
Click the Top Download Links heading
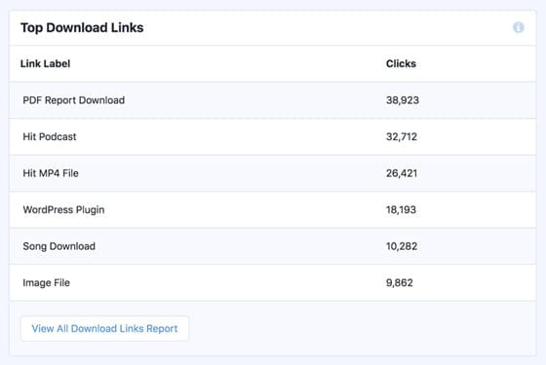tap(82, 28)
